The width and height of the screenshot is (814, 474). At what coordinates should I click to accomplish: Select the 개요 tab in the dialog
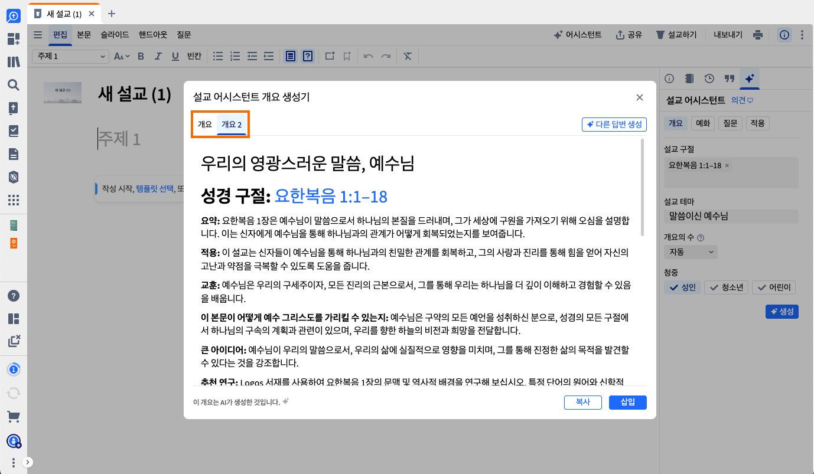[205, 124]
